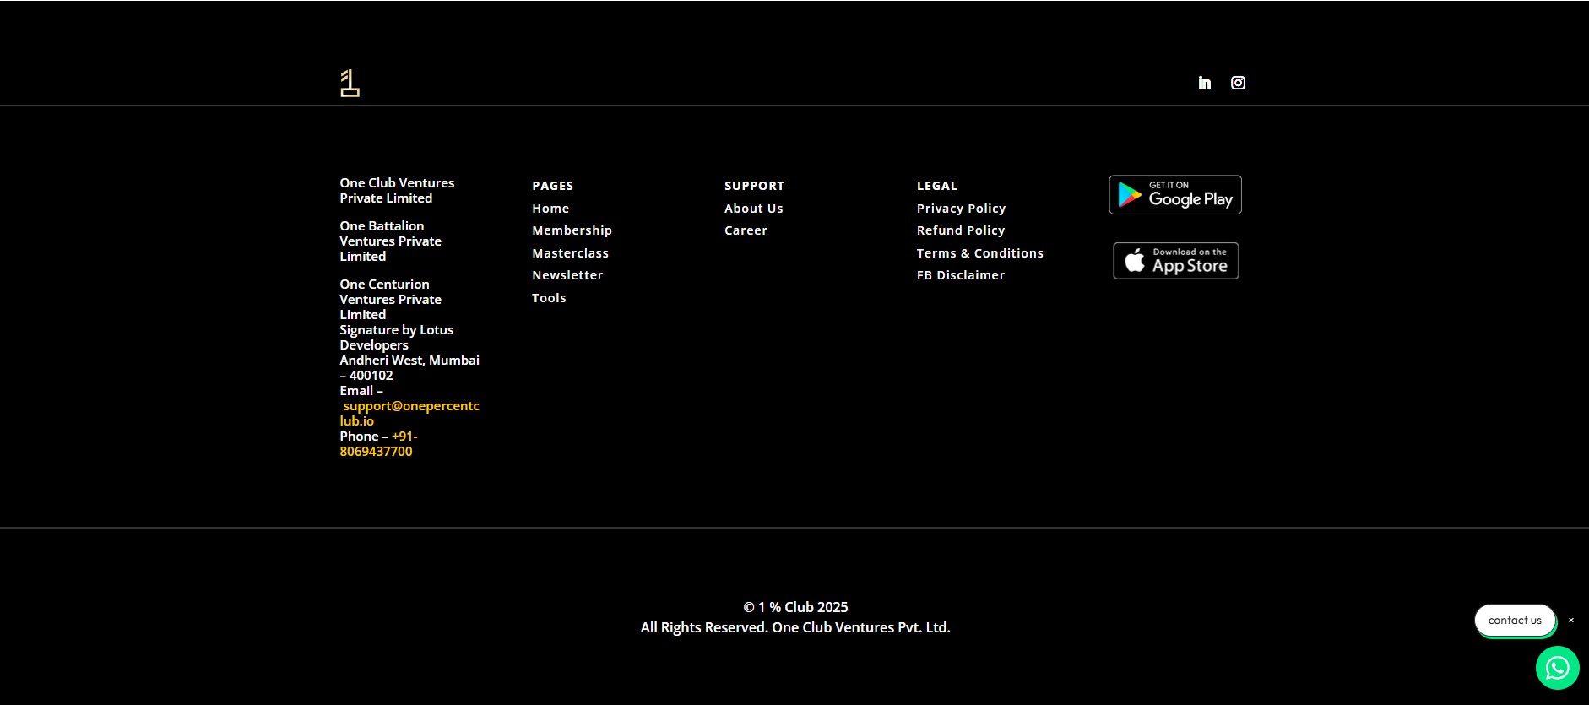1589x705 pixels.
Task: Open the green WhatsApp chat button
Action: tap(1557, 668)
